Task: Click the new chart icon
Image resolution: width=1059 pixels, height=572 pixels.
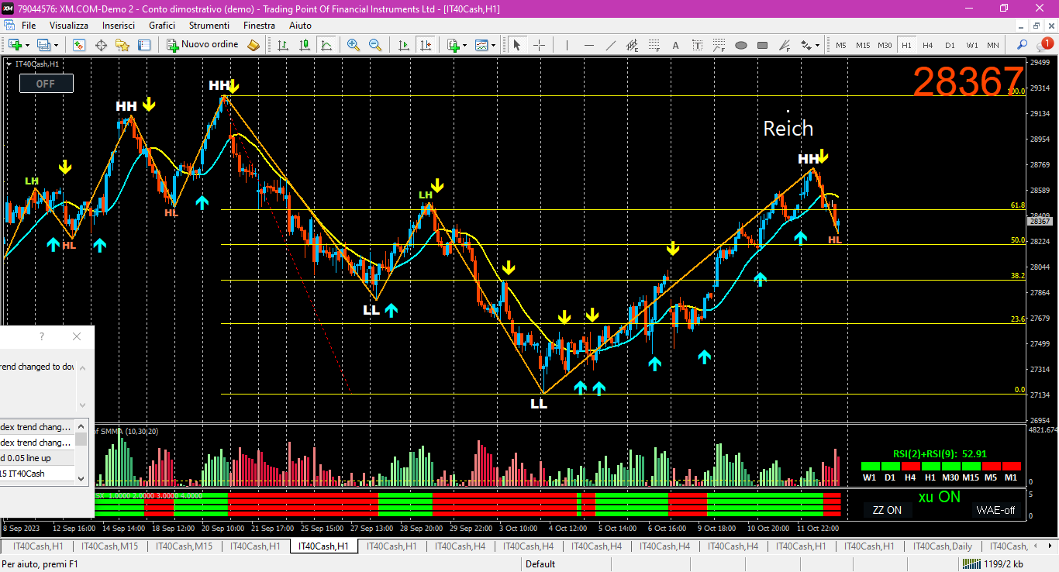Action: point(15,45)
